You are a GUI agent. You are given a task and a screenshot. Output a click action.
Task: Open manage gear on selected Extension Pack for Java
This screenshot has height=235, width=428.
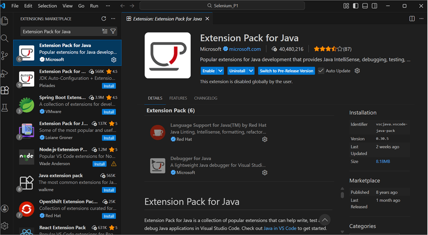tap(114, 60)
